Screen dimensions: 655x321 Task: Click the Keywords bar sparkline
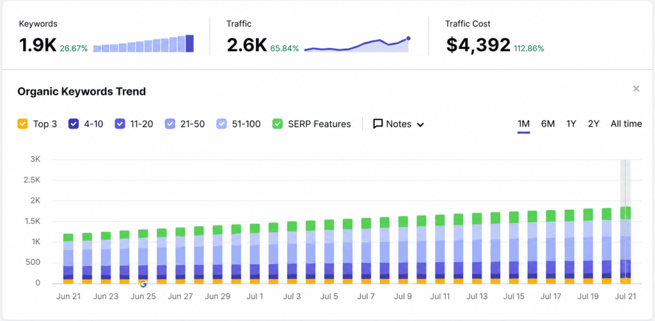pyautogui.click(x=143, y=44)
